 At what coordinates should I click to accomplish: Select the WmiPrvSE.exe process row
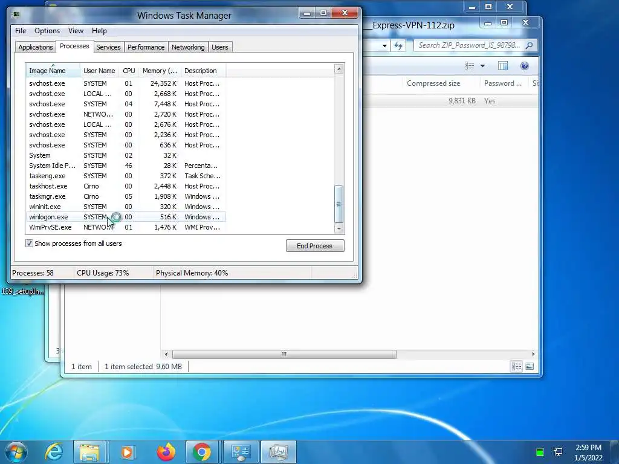126,227
